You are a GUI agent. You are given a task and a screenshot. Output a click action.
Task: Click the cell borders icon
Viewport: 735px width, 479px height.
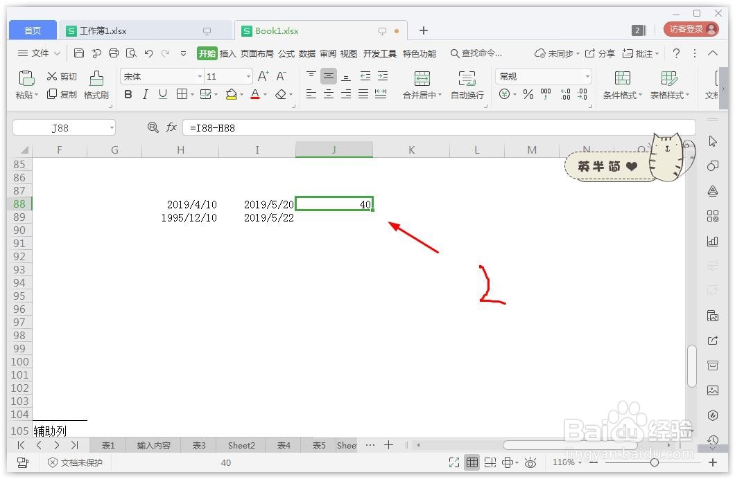click(x=182, y=95)
